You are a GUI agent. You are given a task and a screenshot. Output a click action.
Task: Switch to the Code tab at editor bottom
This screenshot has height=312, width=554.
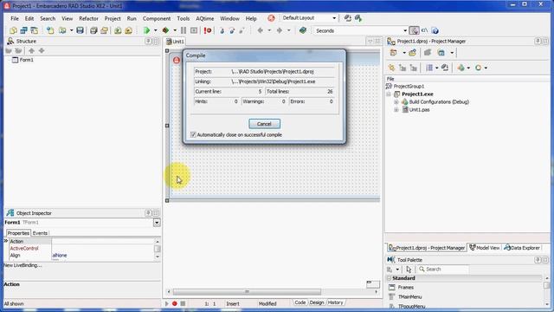tap(300, 302)
